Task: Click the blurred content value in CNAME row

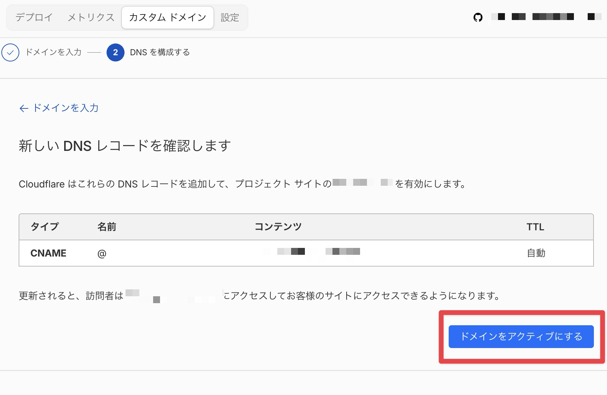Action: pos(312,251)
